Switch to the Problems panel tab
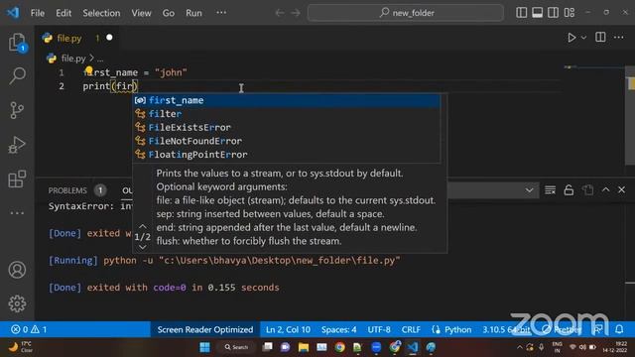Screen dimensions: 635x357 click(67, 190)
